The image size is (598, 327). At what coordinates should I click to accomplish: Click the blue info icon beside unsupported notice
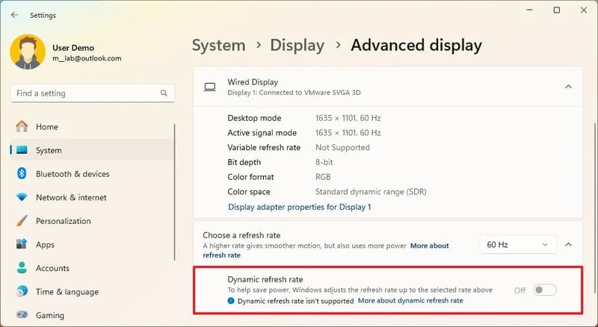pos(231,301)
